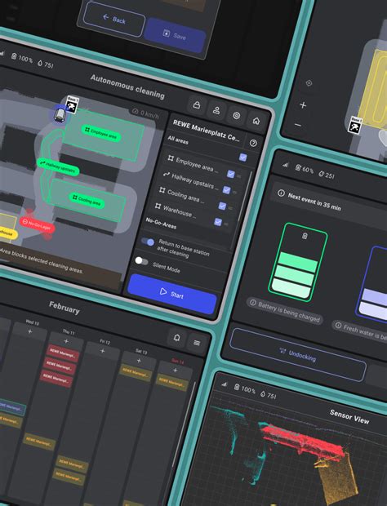Add an event on Thu 11 plus
387x506 pixels.
point(66,341)
